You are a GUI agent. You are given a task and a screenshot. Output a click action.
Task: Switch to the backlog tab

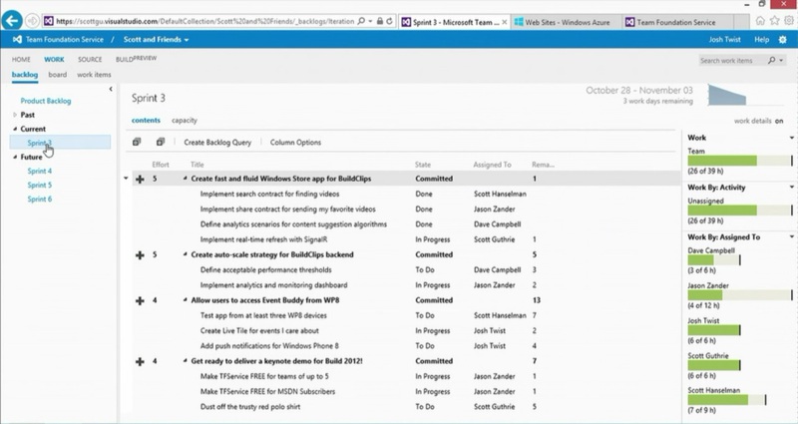pos(25,74)
